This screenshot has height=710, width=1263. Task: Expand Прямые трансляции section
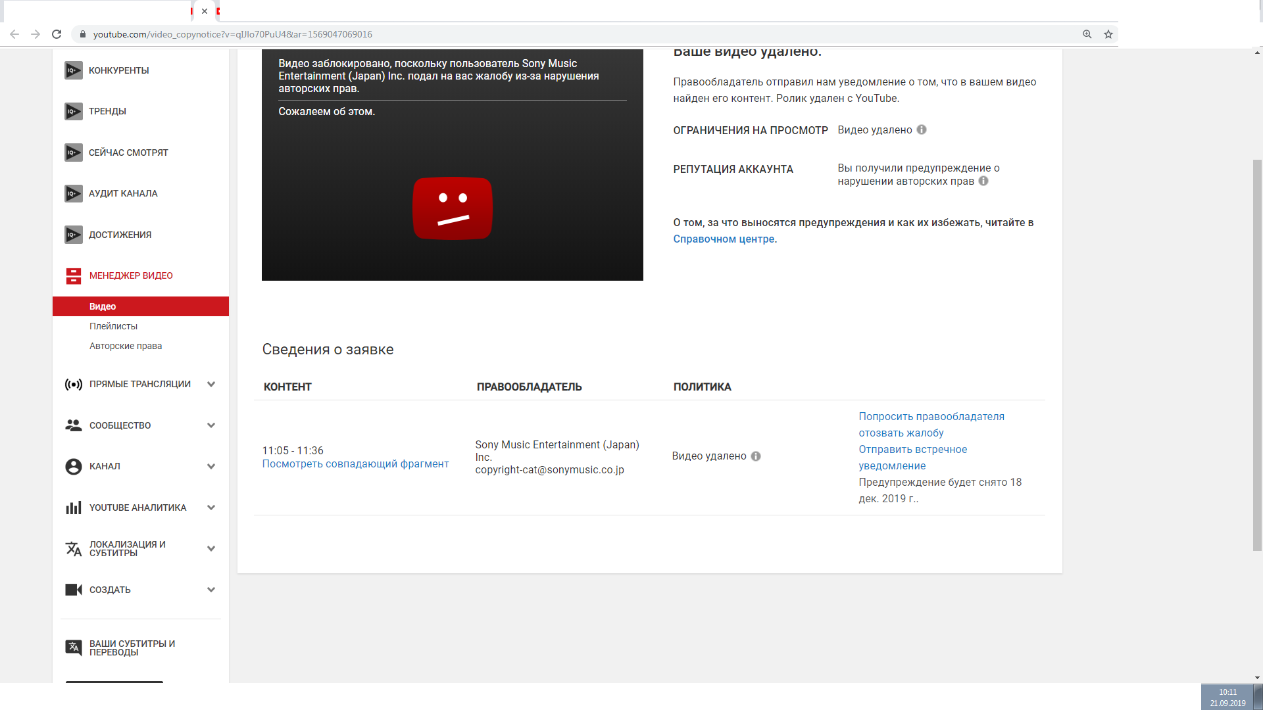pos(211,384)
